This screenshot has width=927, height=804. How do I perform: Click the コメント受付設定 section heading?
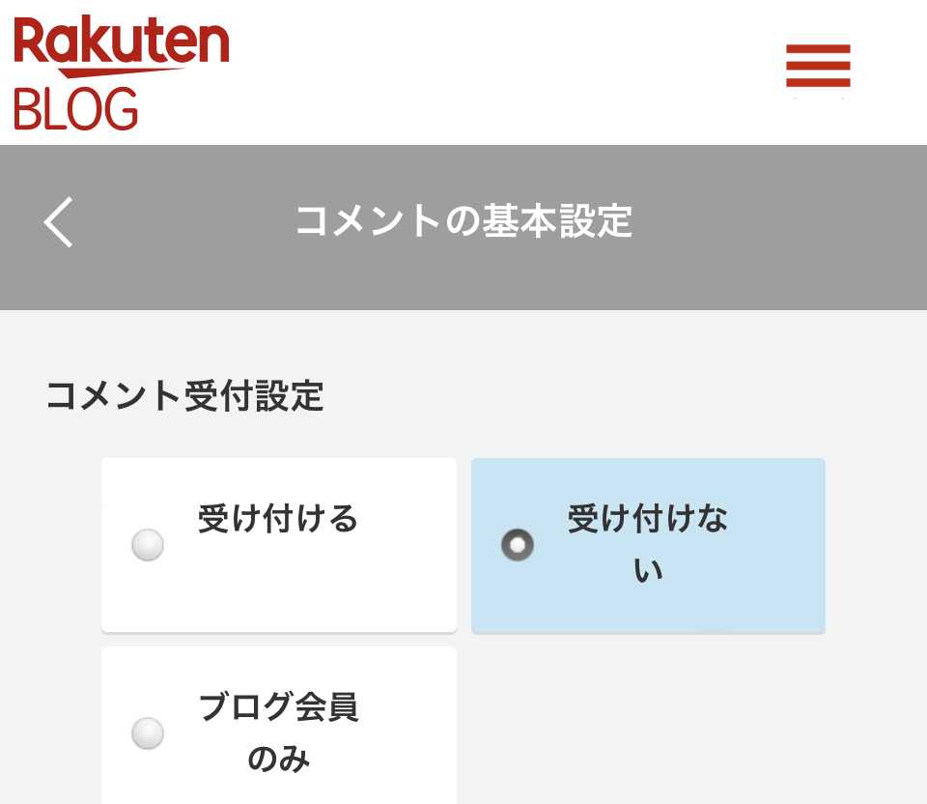click(x=185, y=396)
